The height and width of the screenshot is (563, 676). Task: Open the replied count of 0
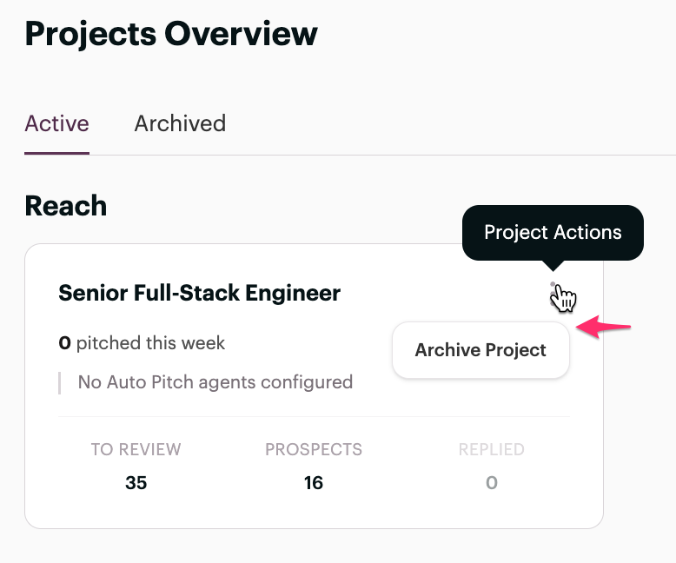click(x=492, y=482)
